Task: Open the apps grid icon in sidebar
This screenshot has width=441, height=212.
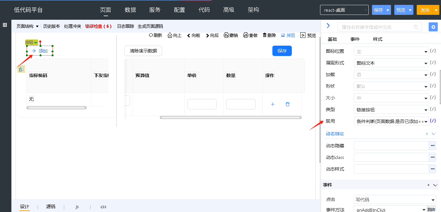Action: point(5,25)
